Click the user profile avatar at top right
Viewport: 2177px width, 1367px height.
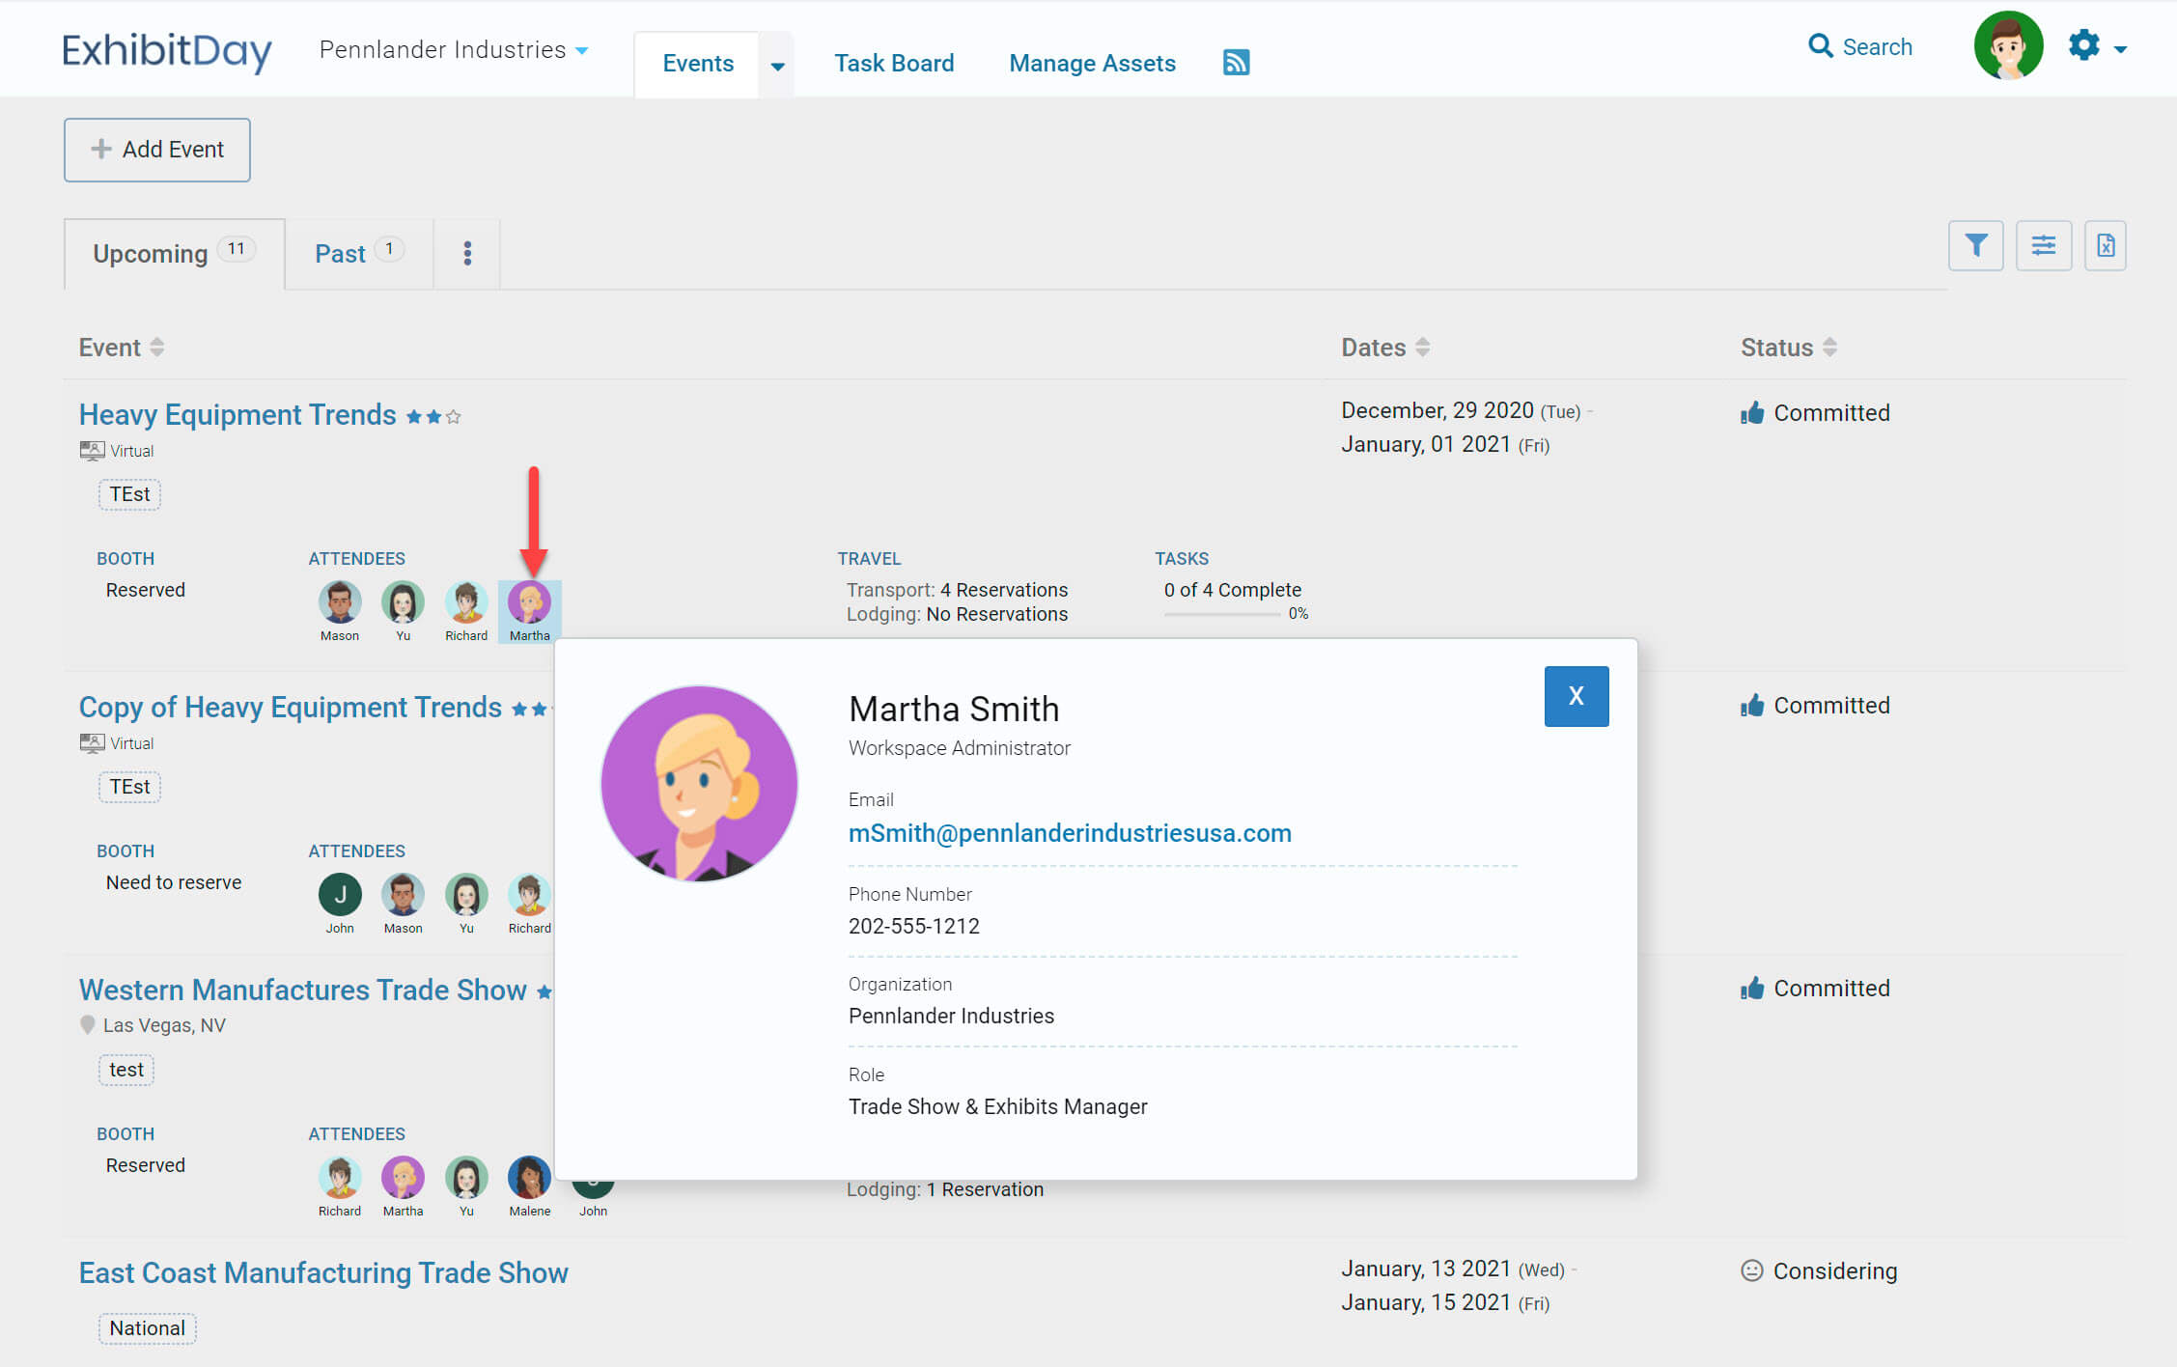[2008, 45]
